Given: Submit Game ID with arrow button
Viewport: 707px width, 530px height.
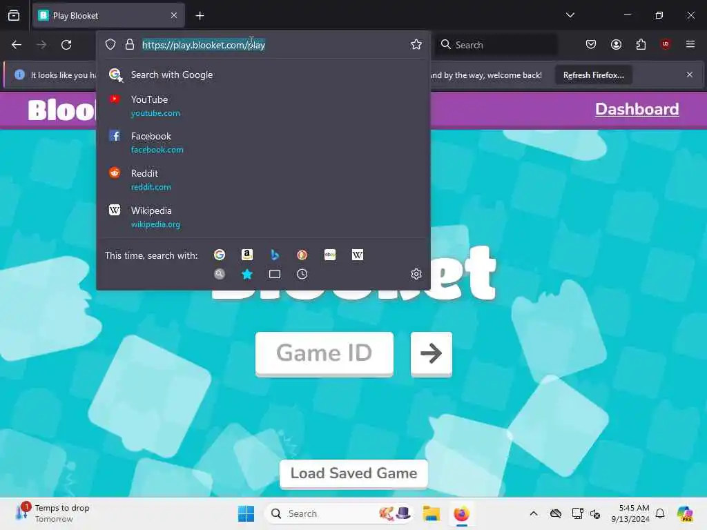Looking at the screenshot, I should [x=432, y=353].
